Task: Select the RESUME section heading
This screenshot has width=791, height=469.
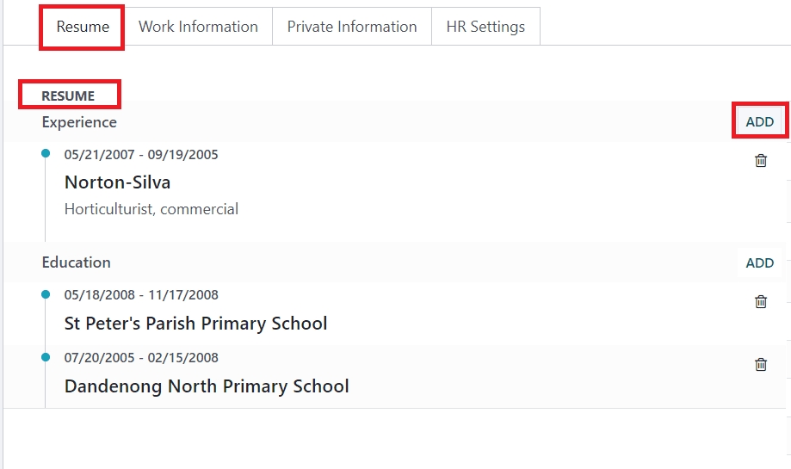Action: [x=68, y=96]
